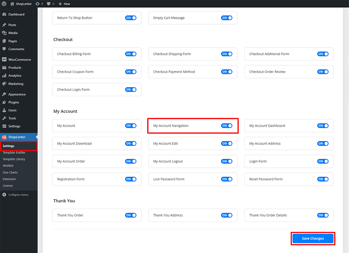This screenshot has width=349, height=253.
Task: Toggle Registration Form switch
Action: (x=131, y=179)
